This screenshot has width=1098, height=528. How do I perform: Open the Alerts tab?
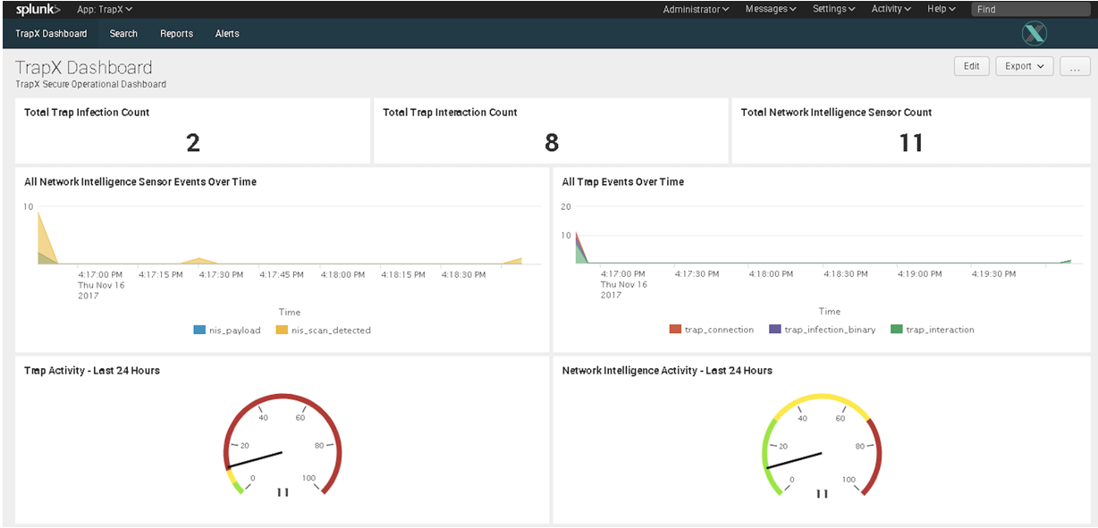(227, 34)
